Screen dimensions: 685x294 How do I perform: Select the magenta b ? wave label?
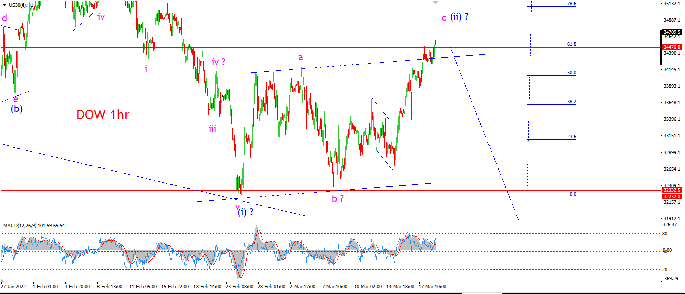[338, 199]
